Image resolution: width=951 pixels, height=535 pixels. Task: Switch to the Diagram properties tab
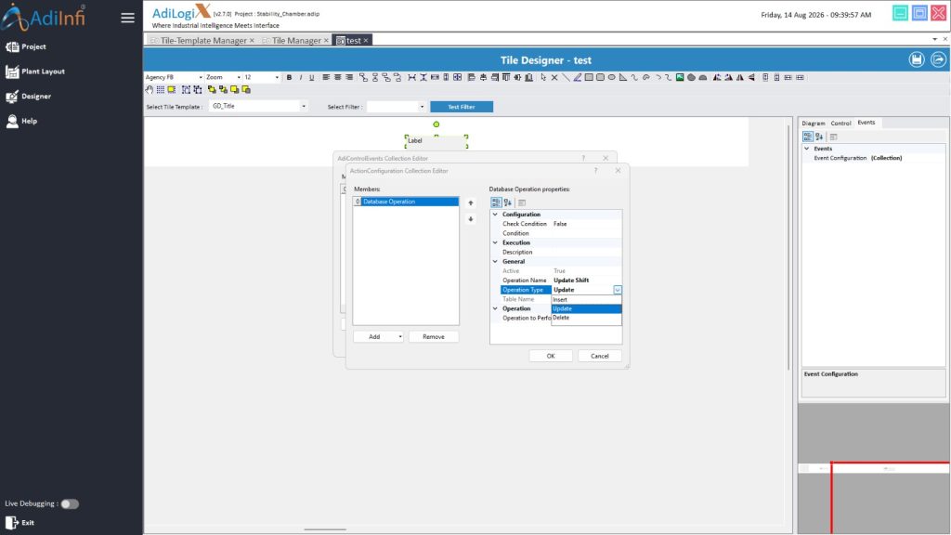coord(814,124)
